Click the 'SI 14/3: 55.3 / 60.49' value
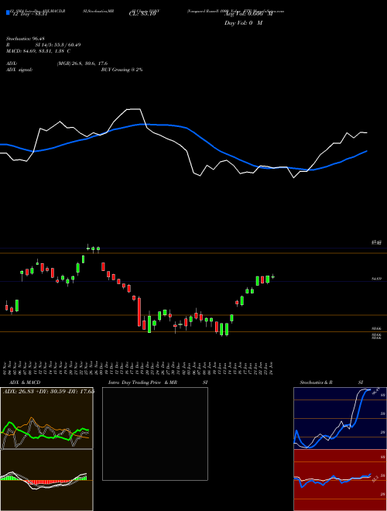Viewport: 387px width, 511px height. point(58,45)
